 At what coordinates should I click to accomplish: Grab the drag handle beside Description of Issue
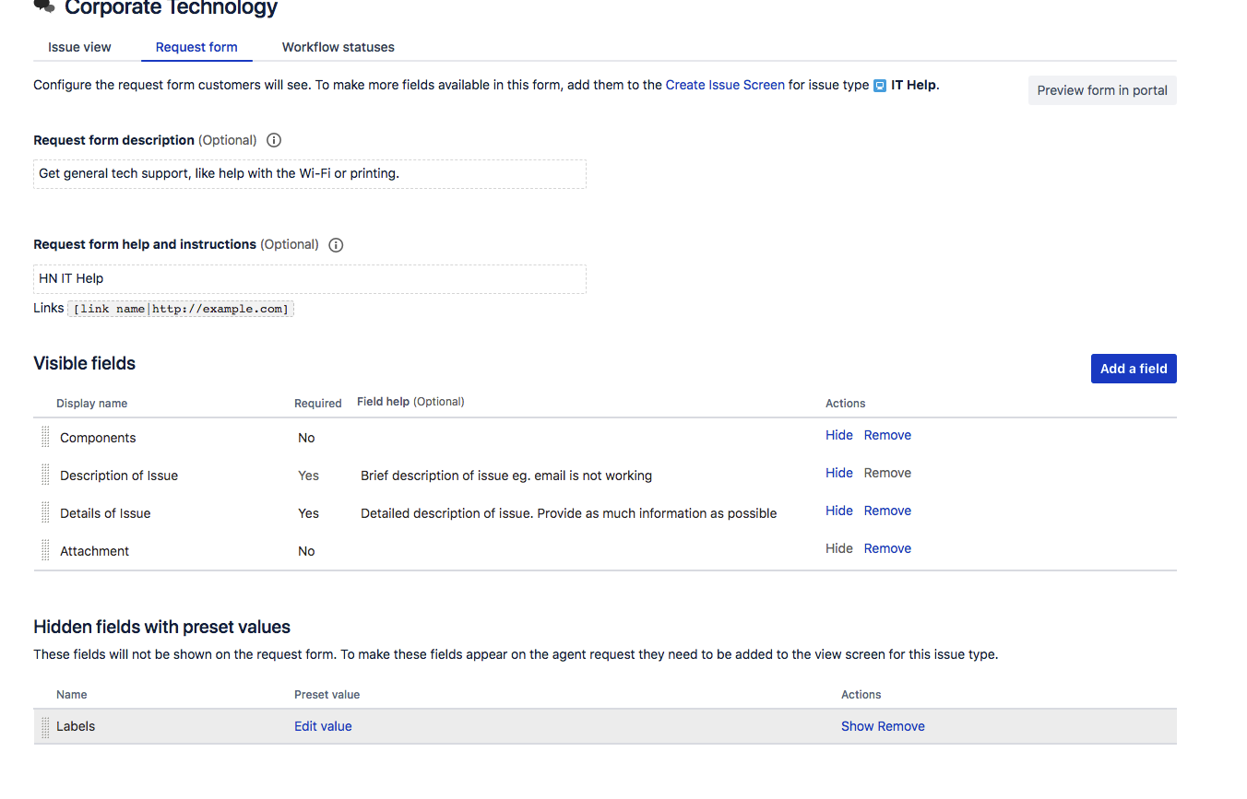click(x=43, y=474)
